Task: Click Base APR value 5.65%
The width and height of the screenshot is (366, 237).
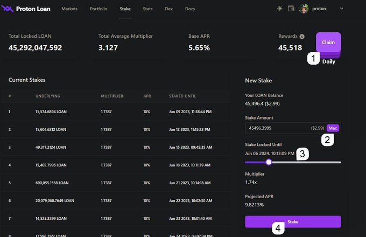Action: [x=199, y=47]
